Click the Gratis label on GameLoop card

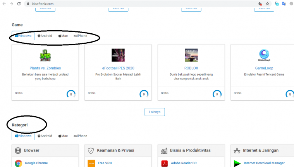tap(237, 93)
